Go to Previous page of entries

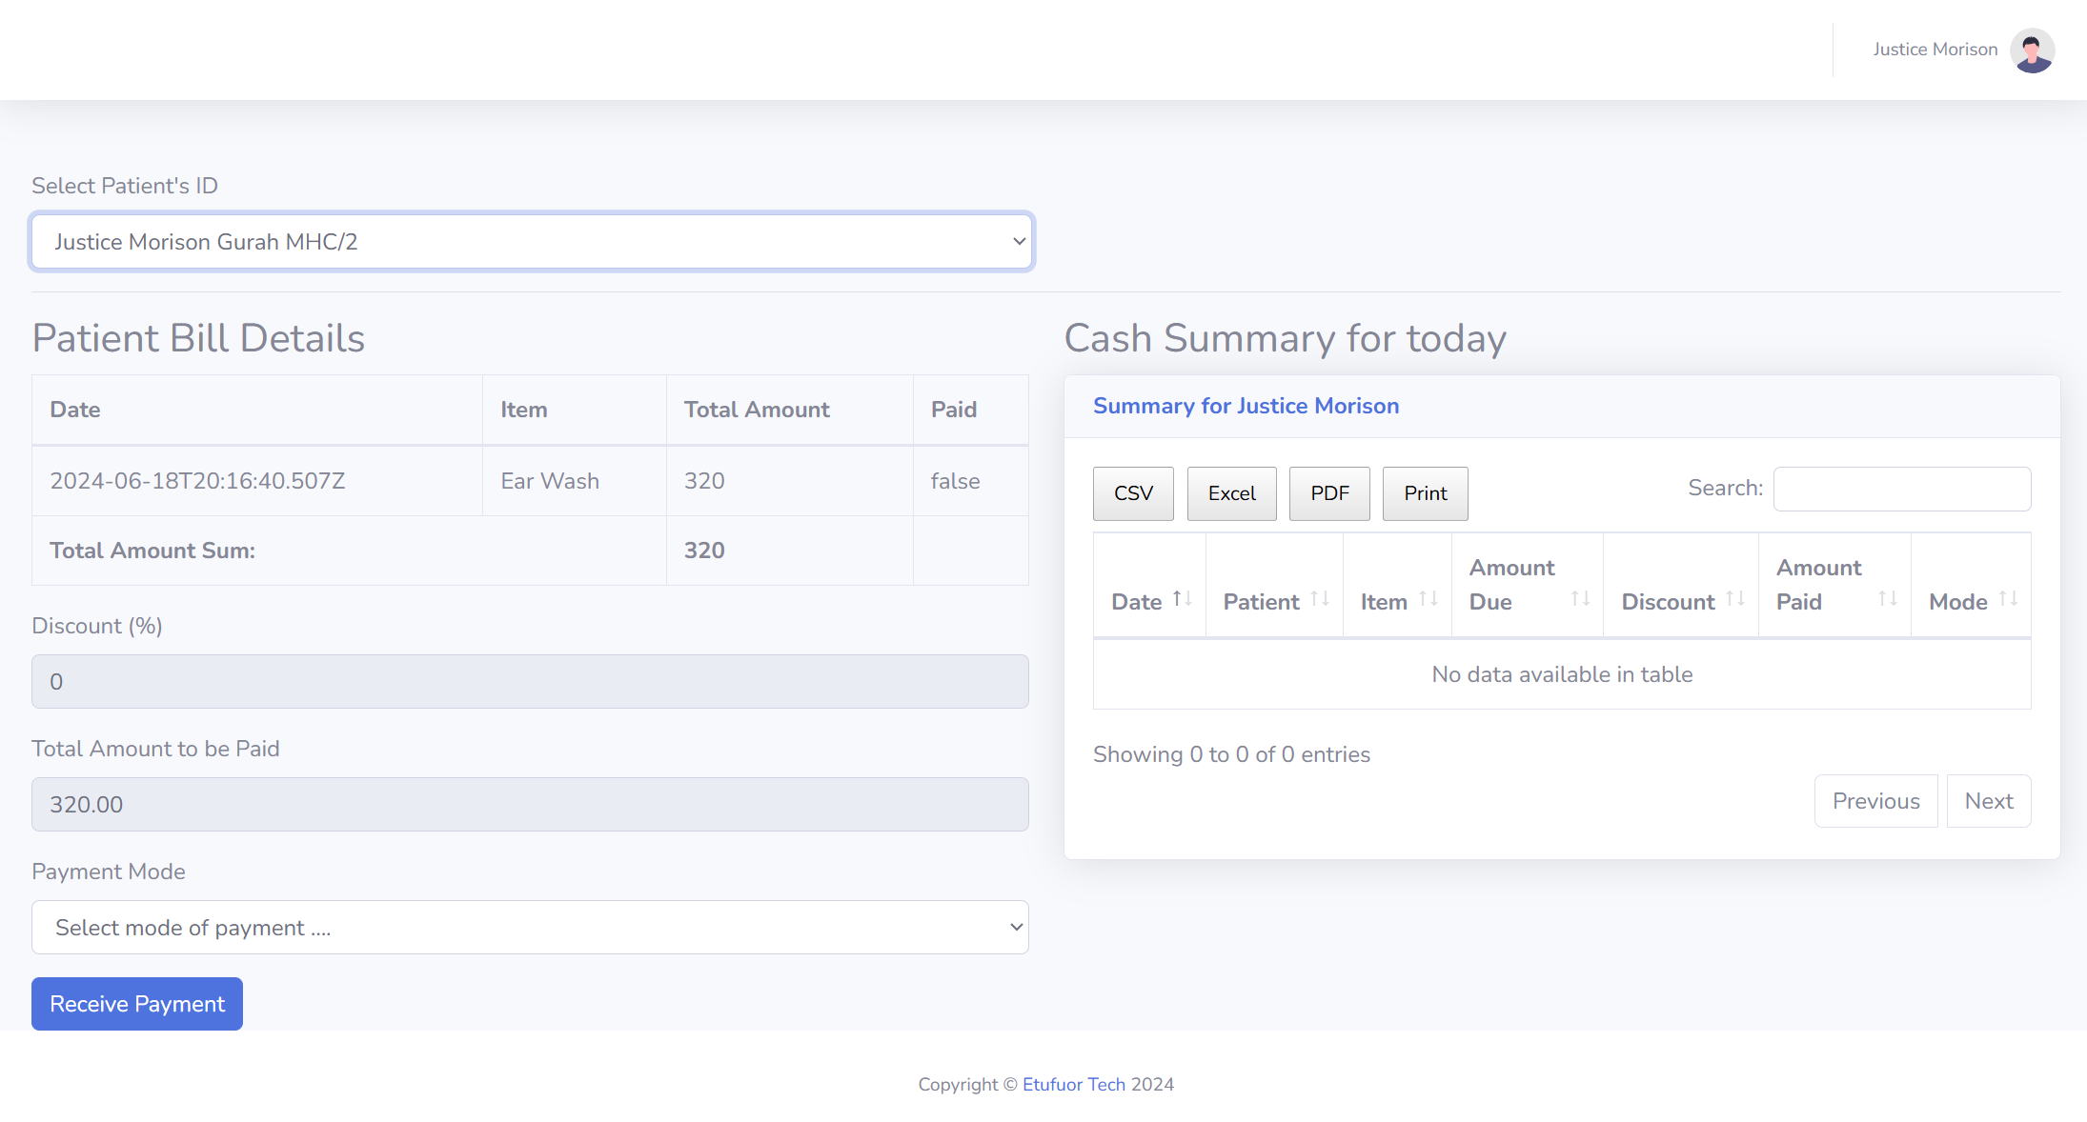(1875, 801)
